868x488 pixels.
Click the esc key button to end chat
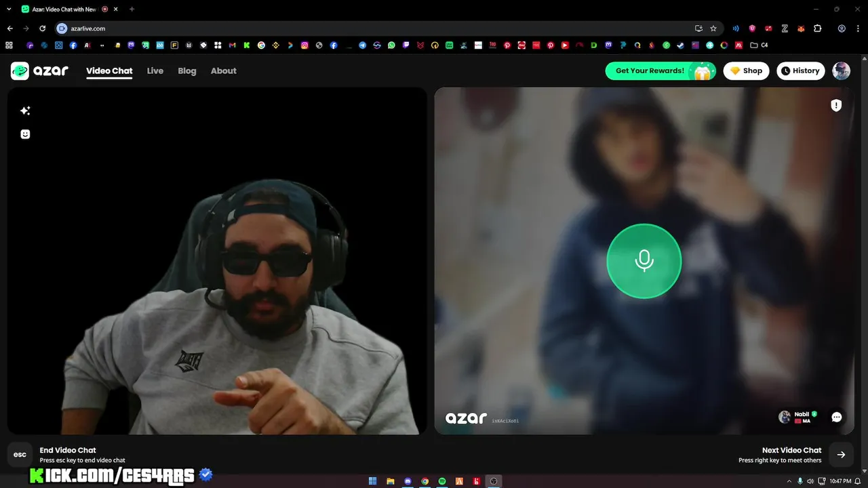20,455
